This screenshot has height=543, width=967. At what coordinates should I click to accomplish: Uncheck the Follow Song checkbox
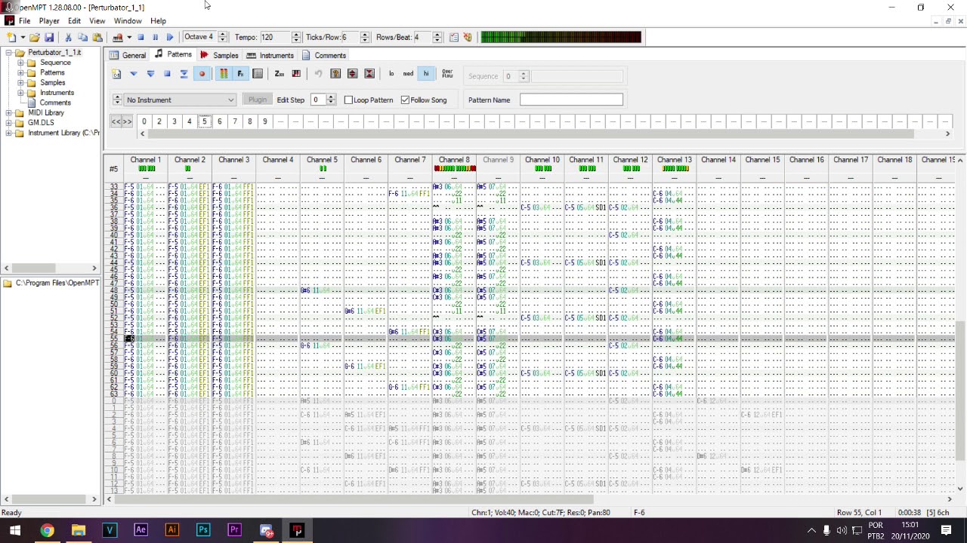pos(406,100)
